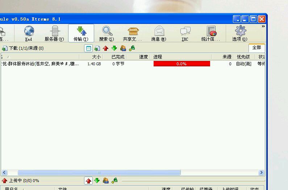Click the red 0.0% progress bar
The height and width of the screenshot is (190, 288).
[181, 64]
